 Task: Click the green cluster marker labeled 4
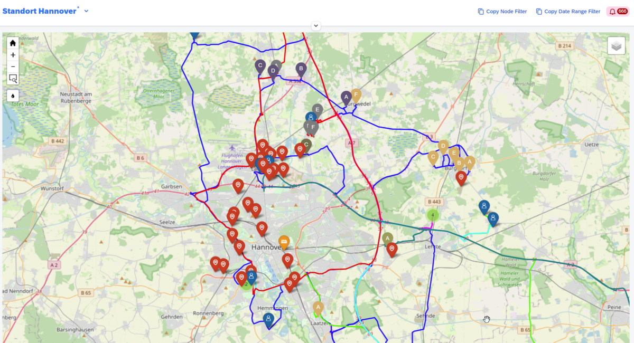(433, 215)
